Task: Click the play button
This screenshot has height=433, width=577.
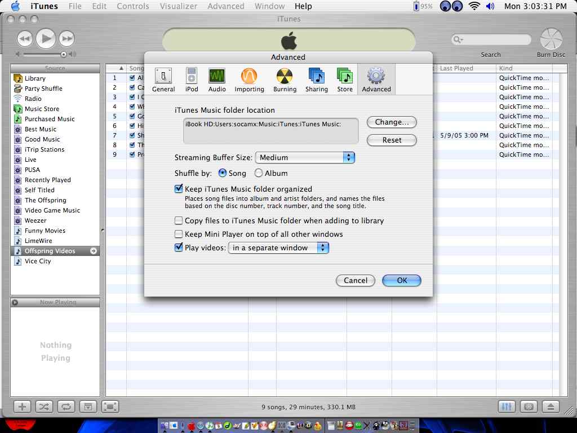Action: tap(46, 38)
